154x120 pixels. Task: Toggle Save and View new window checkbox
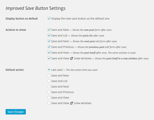[49, 58]
